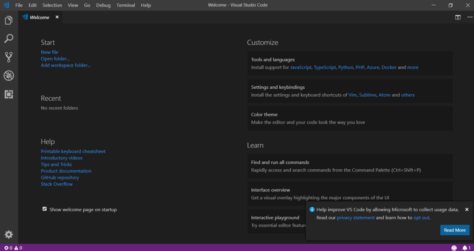Viewport: 474px width, 251px height.
Task: Click the Sublime keybindings link
Action: [368, 95]
